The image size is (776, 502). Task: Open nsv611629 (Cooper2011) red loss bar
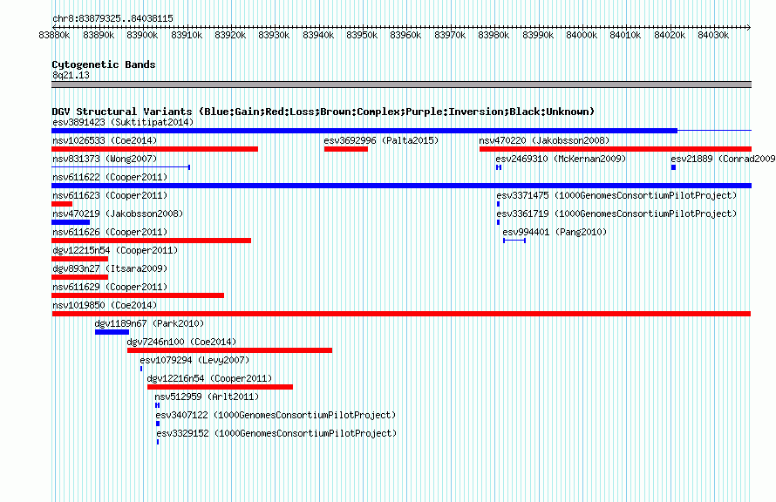click(138, 295)
